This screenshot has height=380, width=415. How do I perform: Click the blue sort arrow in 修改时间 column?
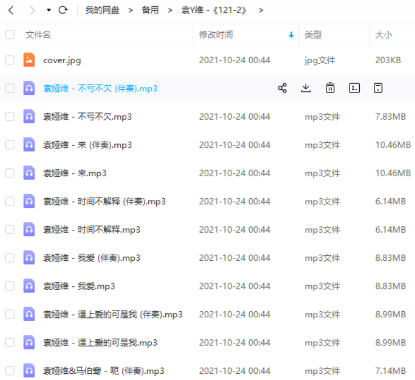[x=291, y=35]
